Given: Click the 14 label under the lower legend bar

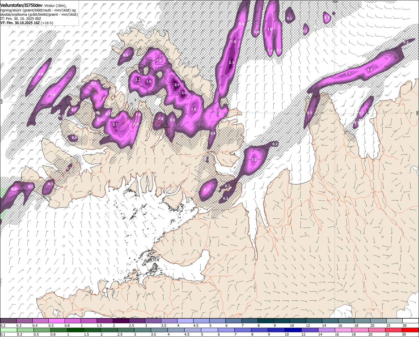Looking at the screenshot, I should tap(320, 334).
